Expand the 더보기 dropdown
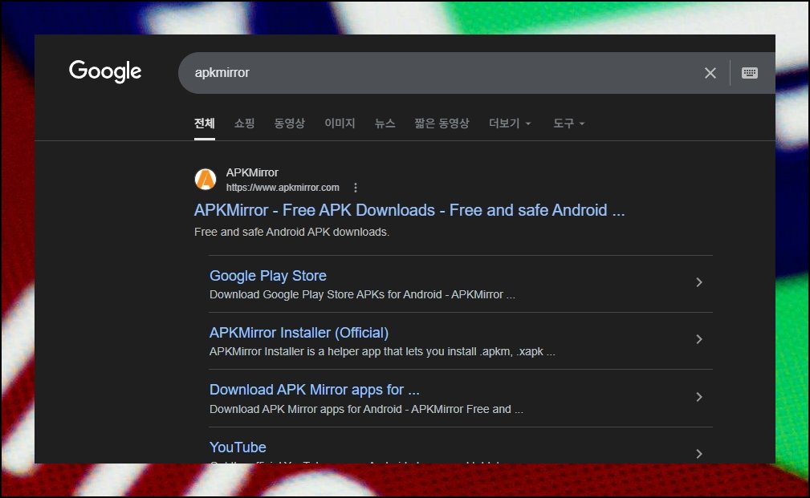Viewport: 810px width, 498px height. 510,123
